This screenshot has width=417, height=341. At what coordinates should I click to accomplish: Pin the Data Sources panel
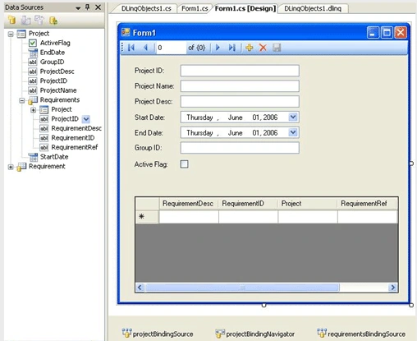click(x=88, y=7)
